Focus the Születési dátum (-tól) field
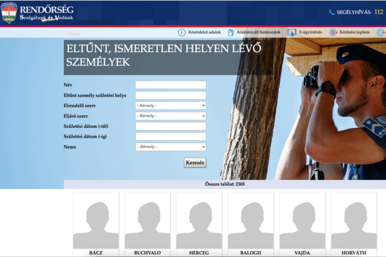Viewport: 386px width, 257px height. click(x=171, y=126)
